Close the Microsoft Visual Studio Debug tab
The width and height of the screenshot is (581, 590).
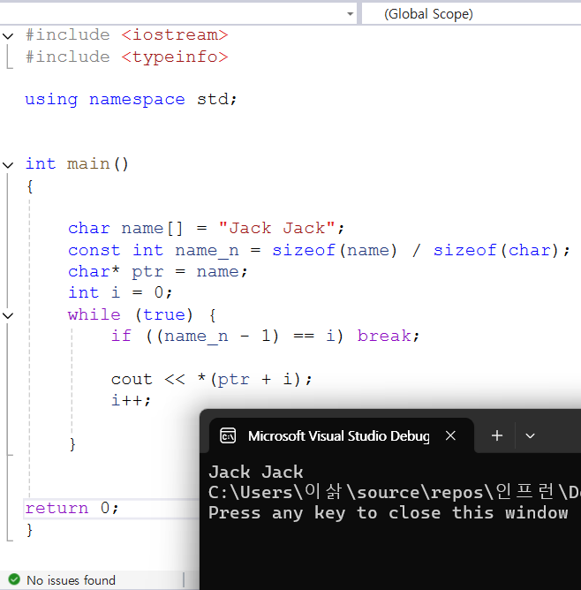pyautogui.click(x=450, y=435)
